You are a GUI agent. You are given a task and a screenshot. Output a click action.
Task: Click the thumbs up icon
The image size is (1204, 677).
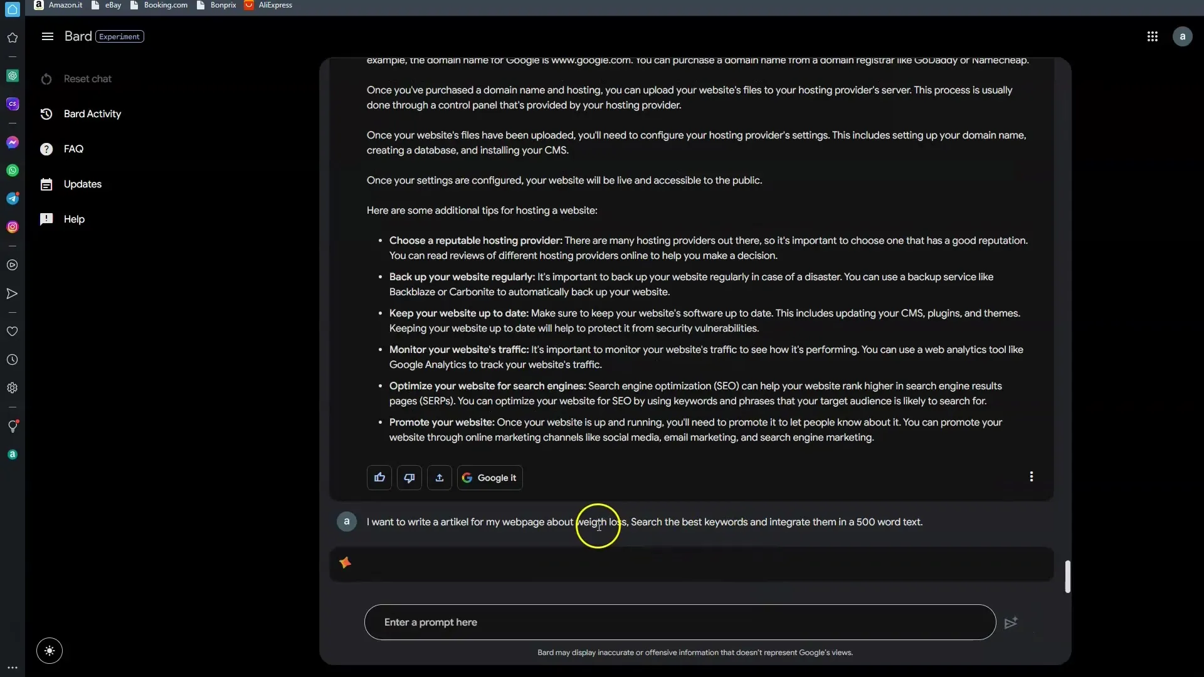click(379, 477)
